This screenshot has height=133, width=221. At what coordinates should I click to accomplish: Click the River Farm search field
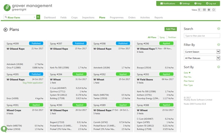click(20, 17)
